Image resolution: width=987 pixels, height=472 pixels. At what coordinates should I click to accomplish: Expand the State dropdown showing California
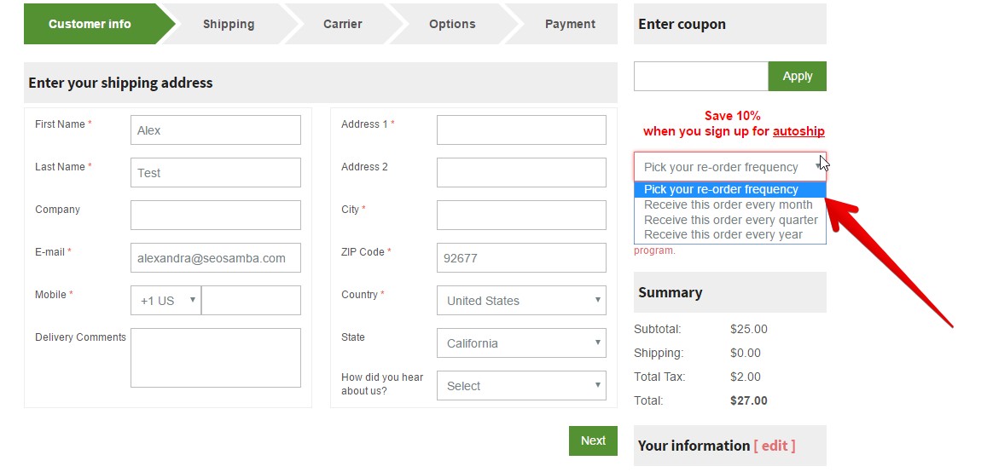[521, 343]
